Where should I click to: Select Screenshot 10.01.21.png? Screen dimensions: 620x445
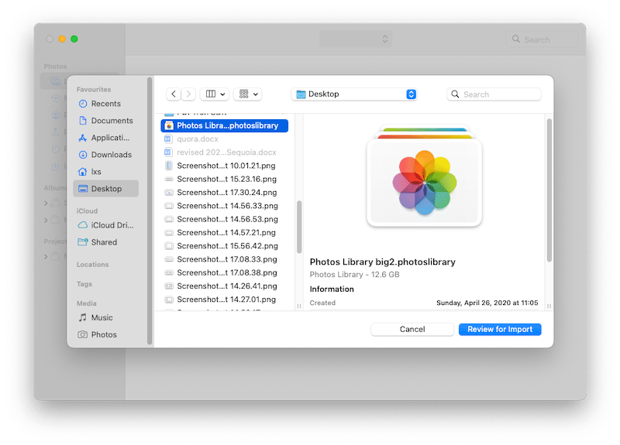(224, 166)
